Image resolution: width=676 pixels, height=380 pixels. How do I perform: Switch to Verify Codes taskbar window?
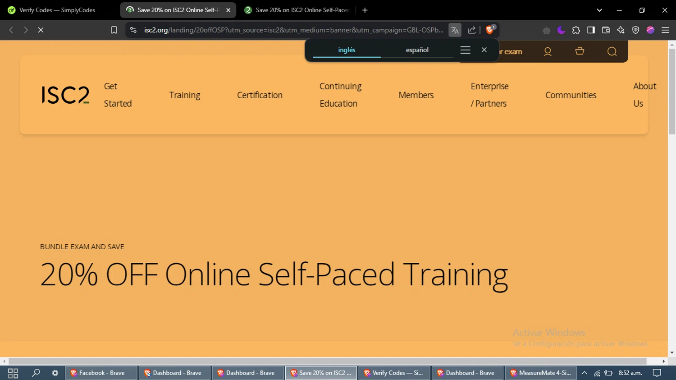point(394,373)
